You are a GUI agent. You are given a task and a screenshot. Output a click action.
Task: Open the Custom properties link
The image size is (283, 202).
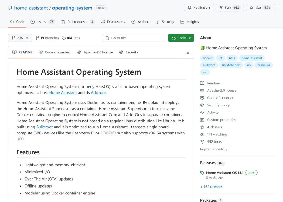[221, 120]
